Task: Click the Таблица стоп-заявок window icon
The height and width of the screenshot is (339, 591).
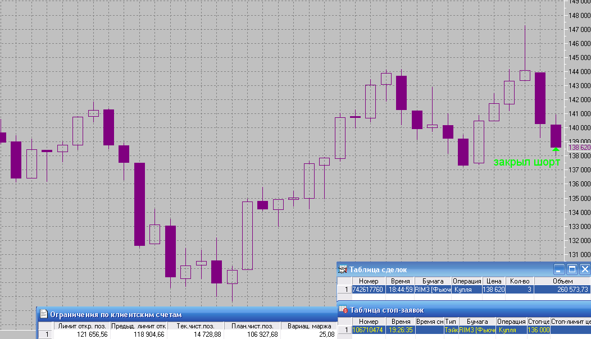Action: tap(343, 310)
